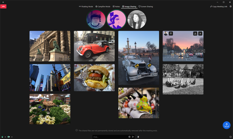Switch to Campfire Mode
The image size is (233, 139).
click(103, 6)
